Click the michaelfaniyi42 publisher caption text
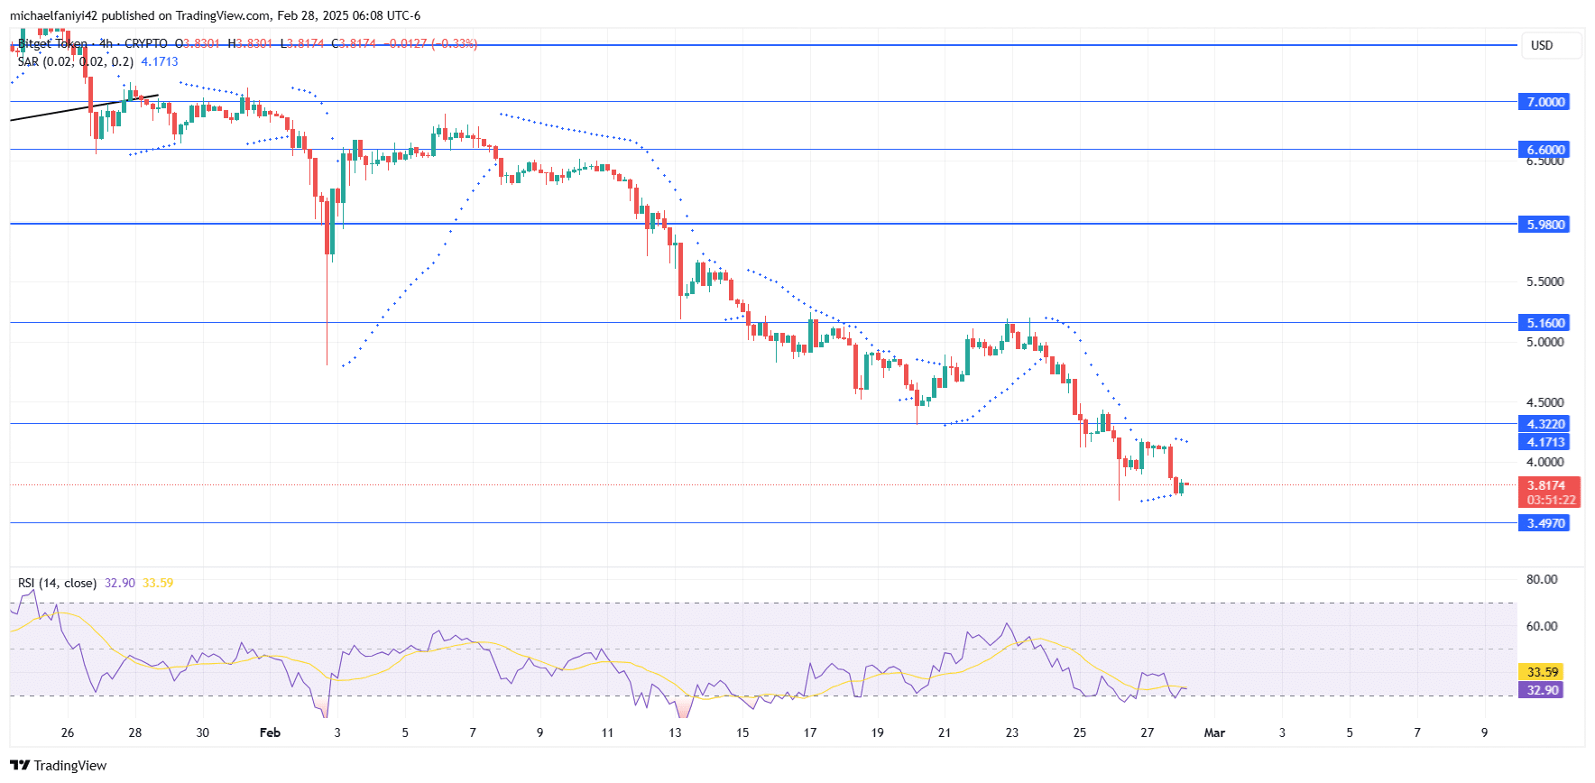 pos(215,15)
